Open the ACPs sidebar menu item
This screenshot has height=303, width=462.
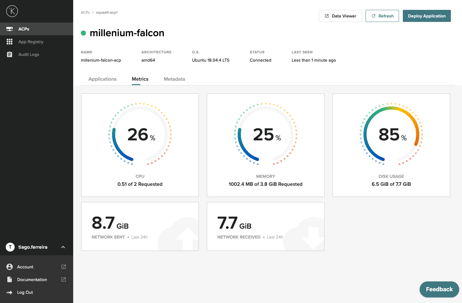37,29
